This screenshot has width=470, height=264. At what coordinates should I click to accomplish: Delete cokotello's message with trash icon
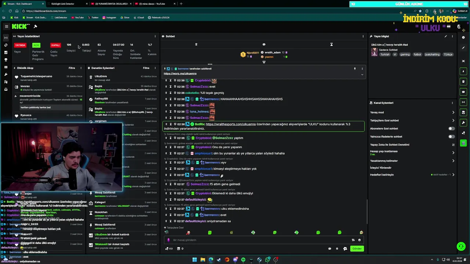[x=166, y=93]
